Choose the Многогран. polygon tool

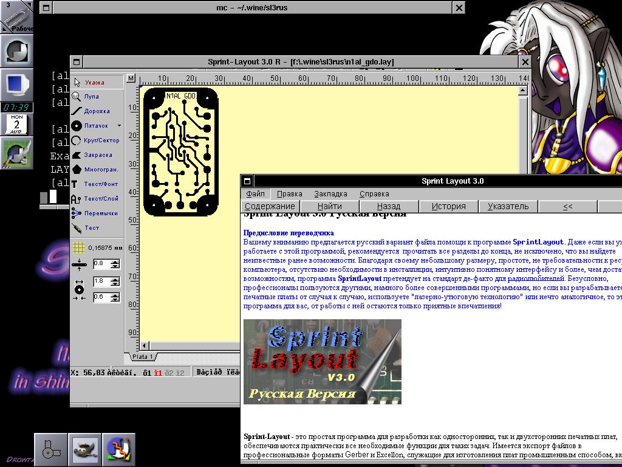click(97, 170)
